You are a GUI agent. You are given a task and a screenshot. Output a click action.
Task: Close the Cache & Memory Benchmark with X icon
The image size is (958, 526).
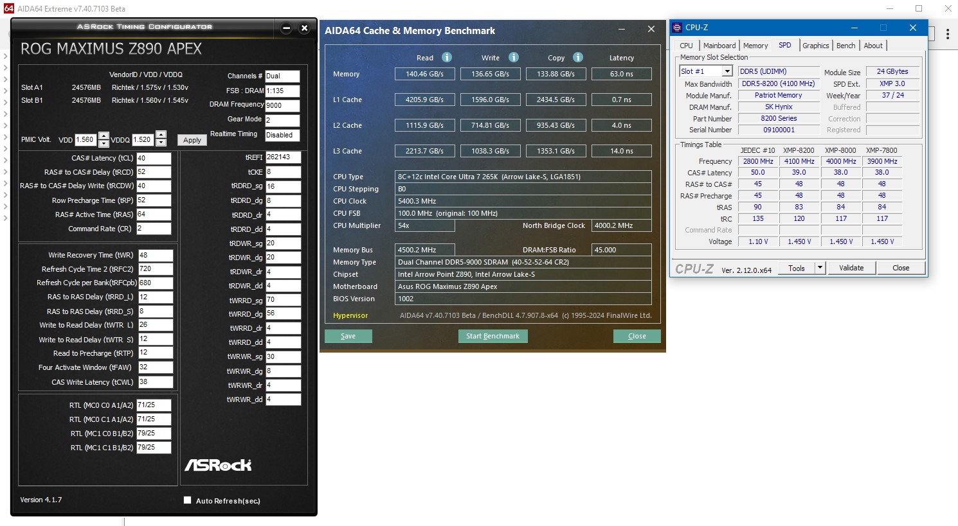(651, 29)
